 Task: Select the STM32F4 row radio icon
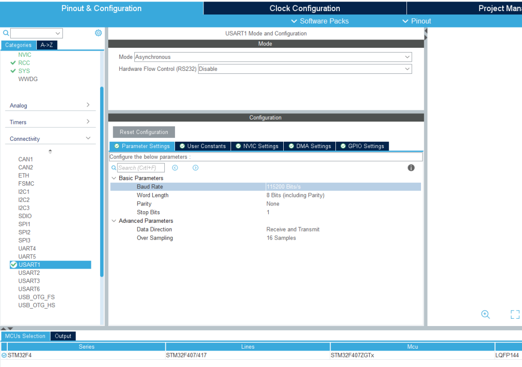click(x=4, y=355)
